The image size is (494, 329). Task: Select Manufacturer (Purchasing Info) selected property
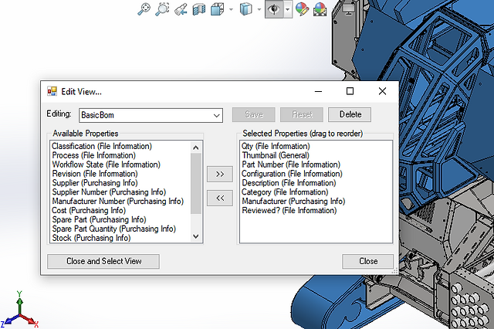pyautogui.click(x=293, y=201)
